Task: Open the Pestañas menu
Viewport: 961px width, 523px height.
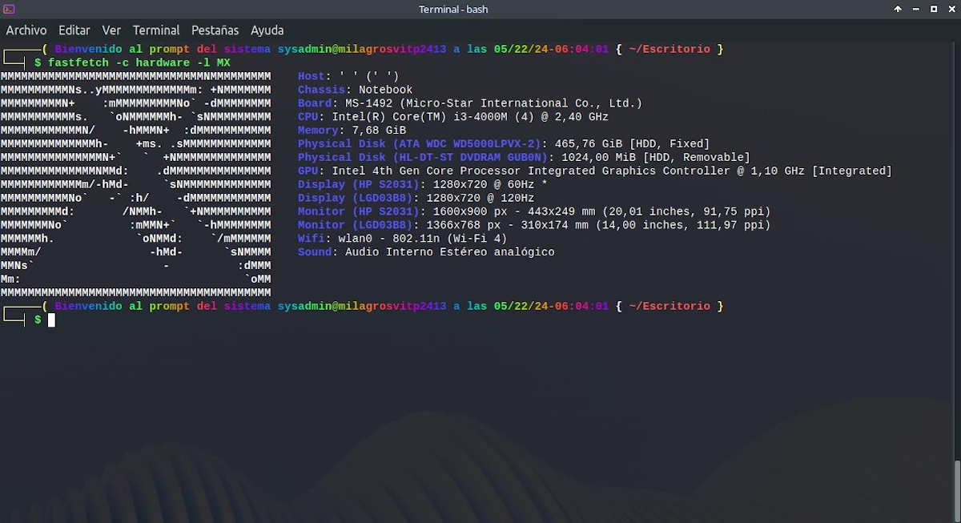Action: pyautogui.click(x=215, y=30)
